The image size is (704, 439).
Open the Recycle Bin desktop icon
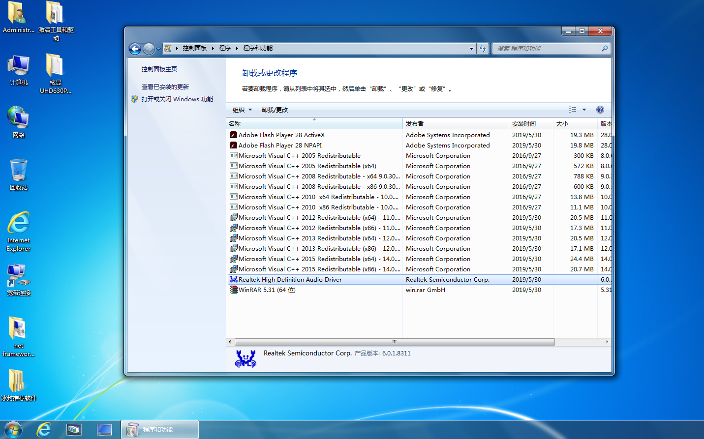tap(19, 174)
